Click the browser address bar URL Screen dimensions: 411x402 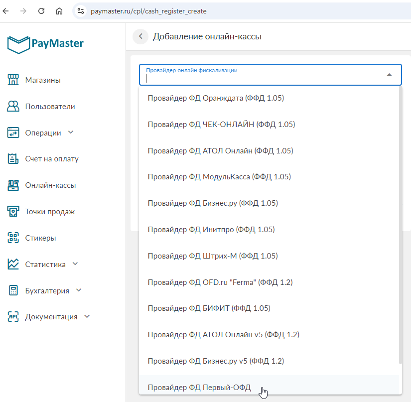148,11
